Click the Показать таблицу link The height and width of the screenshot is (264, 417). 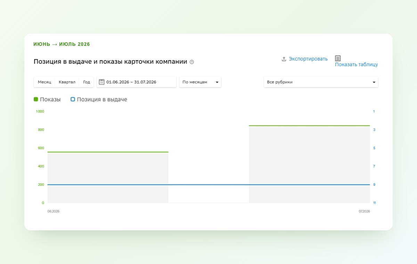[356, 65]
